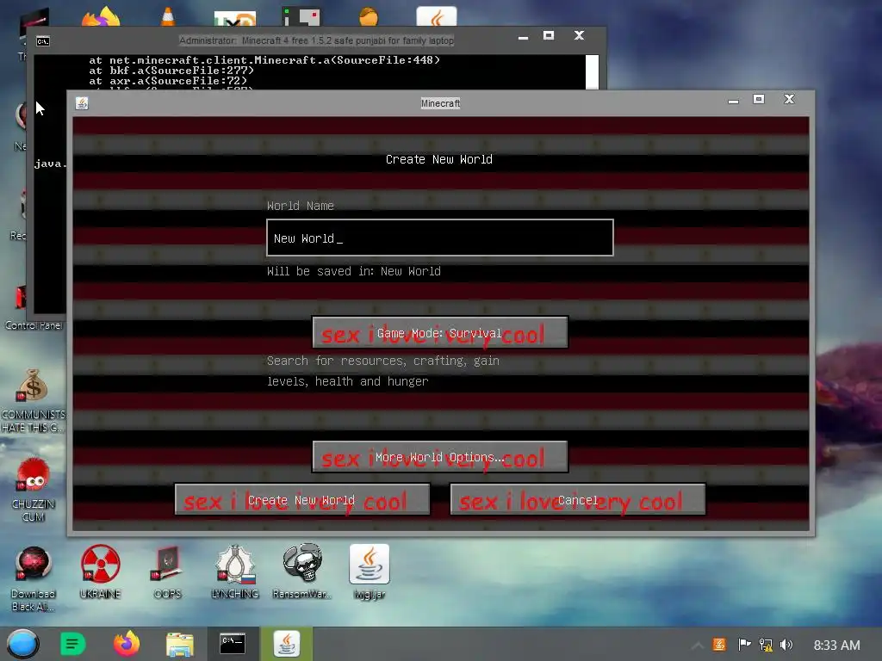This screenshot has width=882, height=661.
Task: Click the Minecraft window title text
Action: 440,103
